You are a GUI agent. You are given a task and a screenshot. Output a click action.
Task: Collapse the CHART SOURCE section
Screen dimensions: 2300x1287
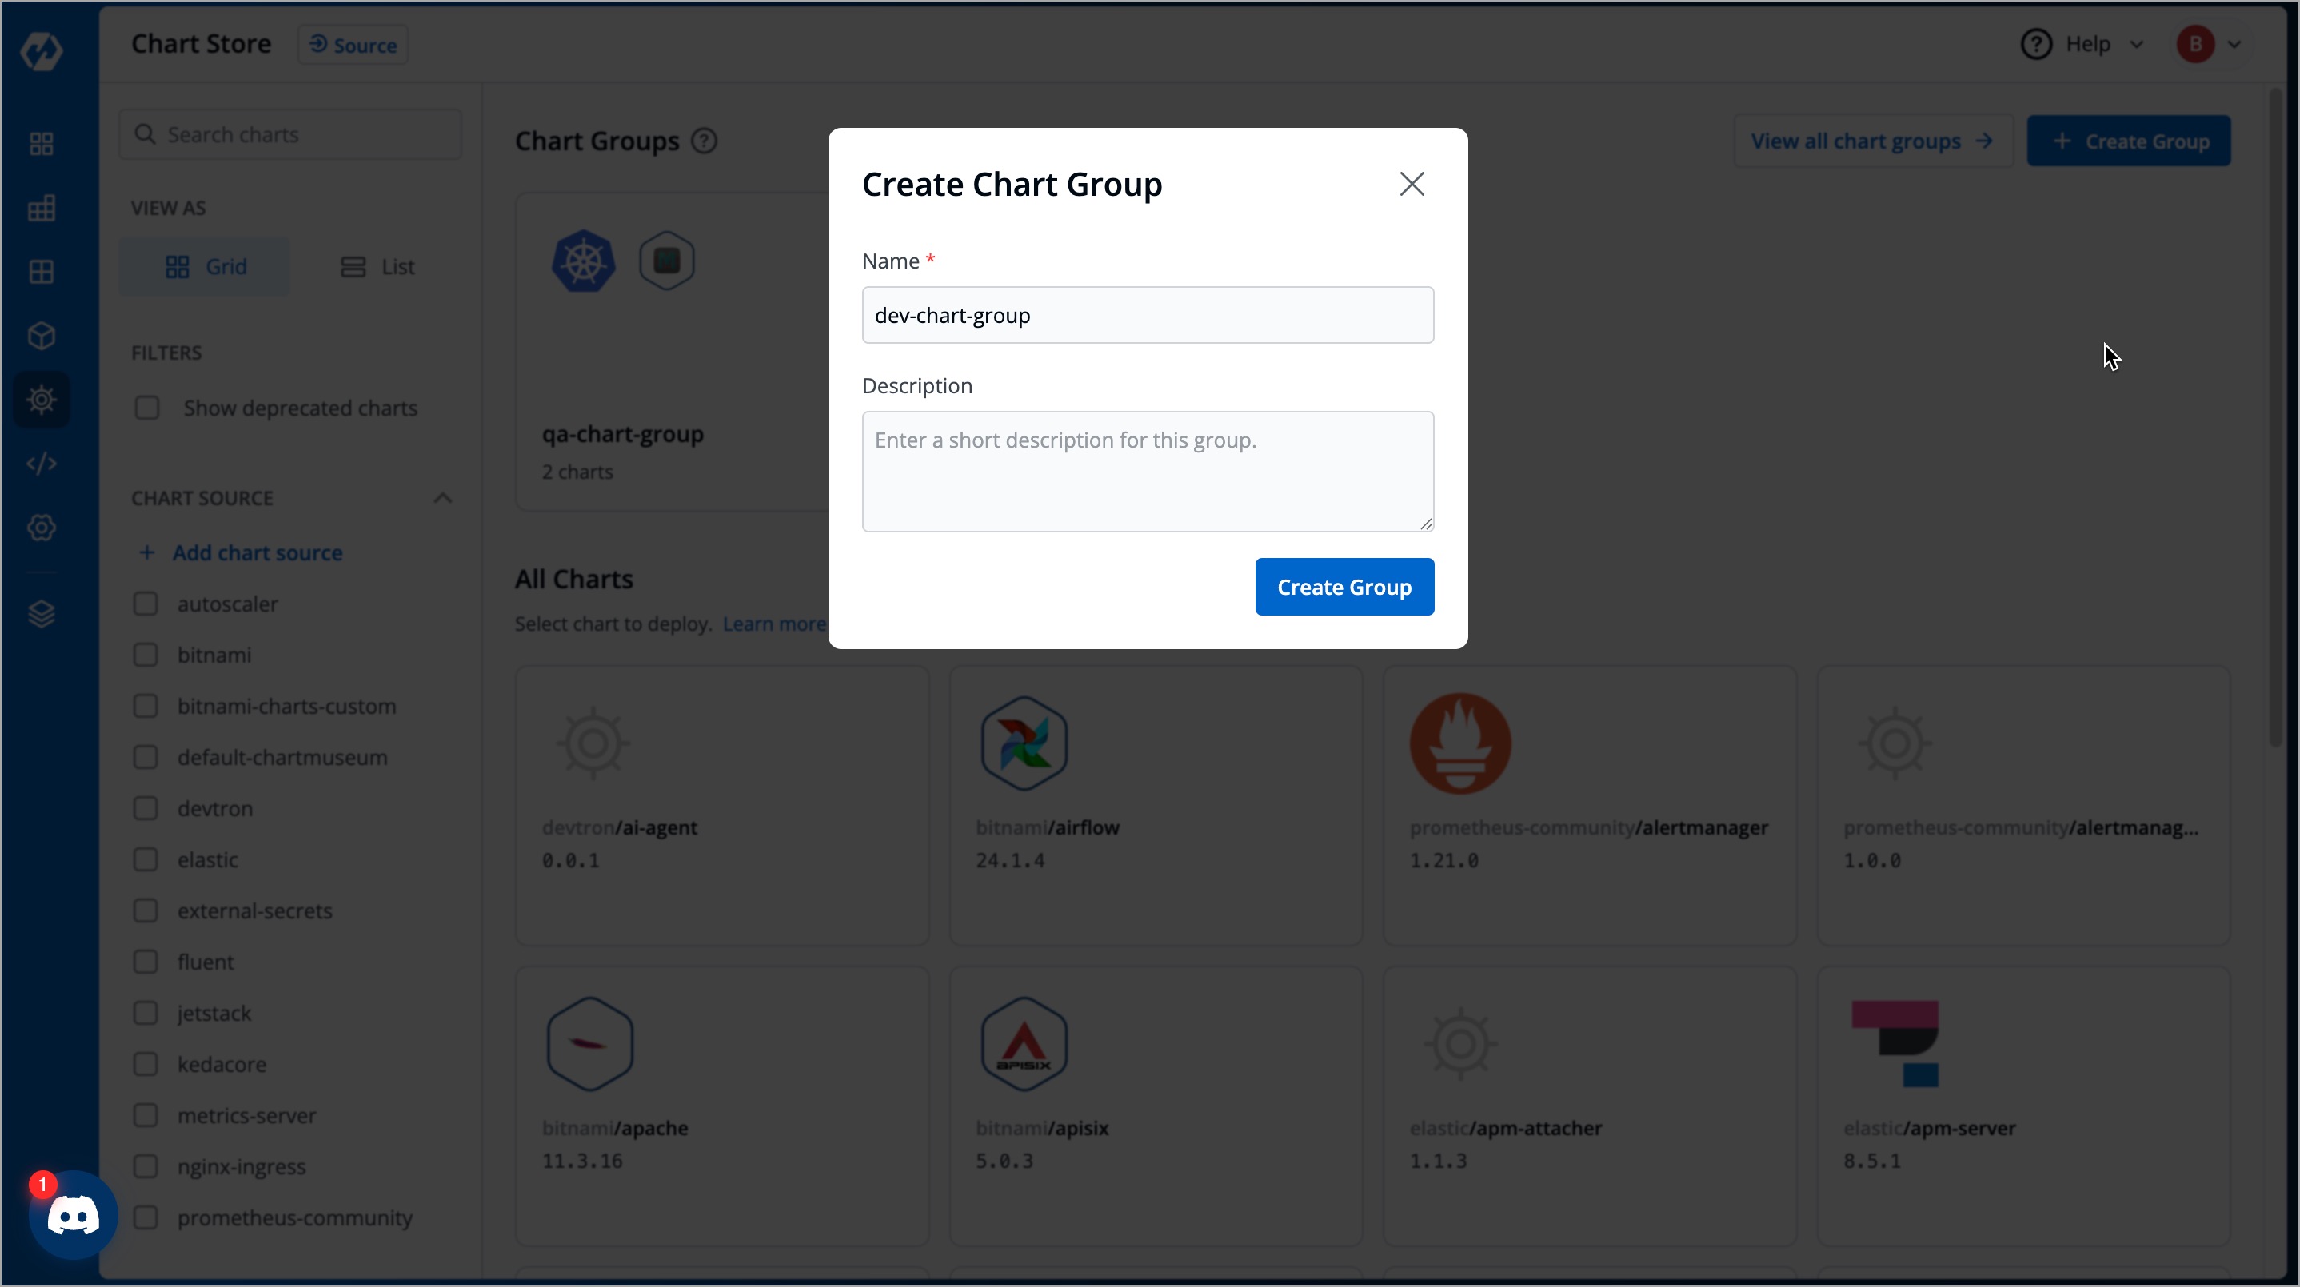coord(443,497)
